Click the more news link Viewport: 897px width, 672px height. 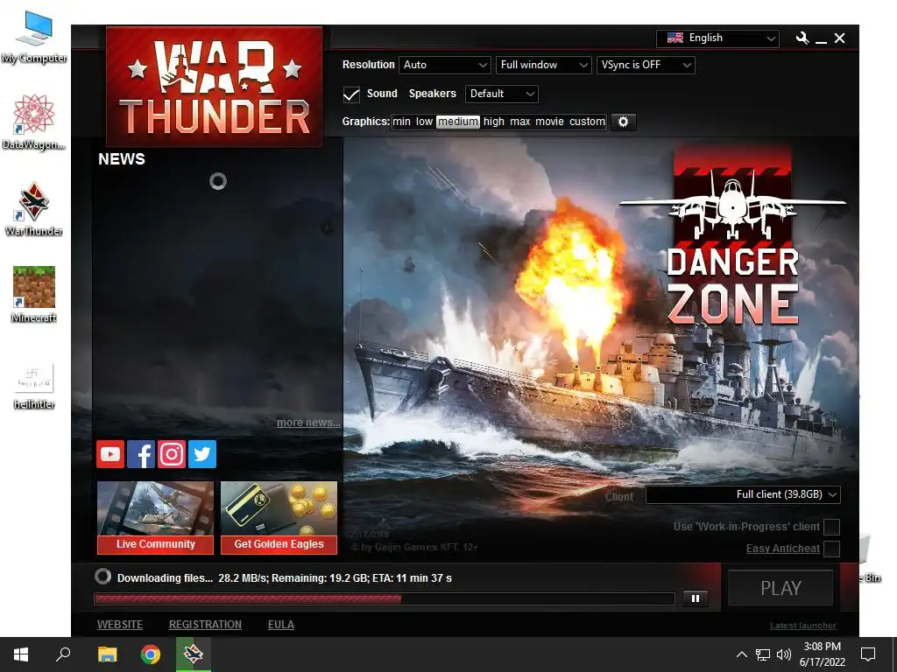308,423
